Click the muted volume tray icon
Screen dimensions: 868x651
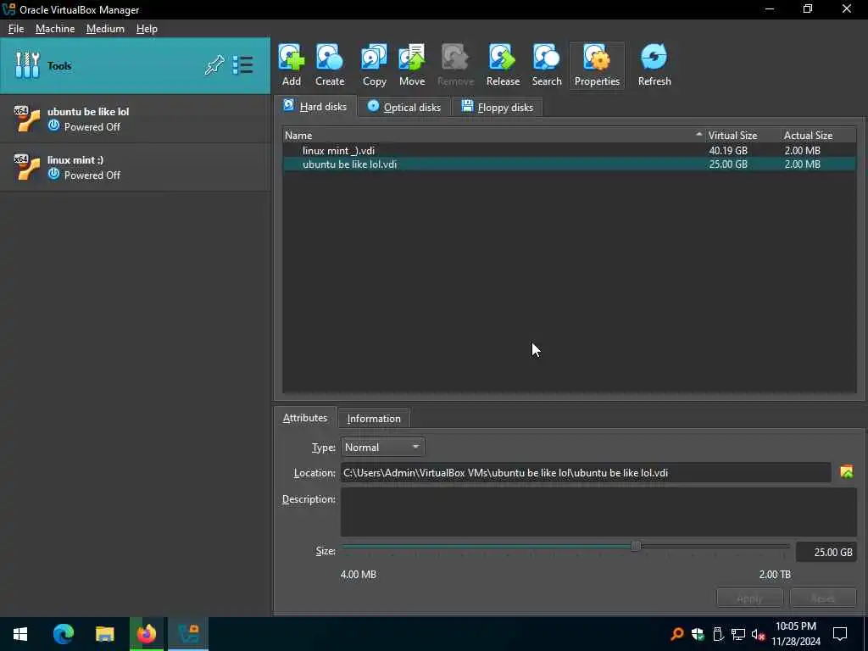[758, 634]
